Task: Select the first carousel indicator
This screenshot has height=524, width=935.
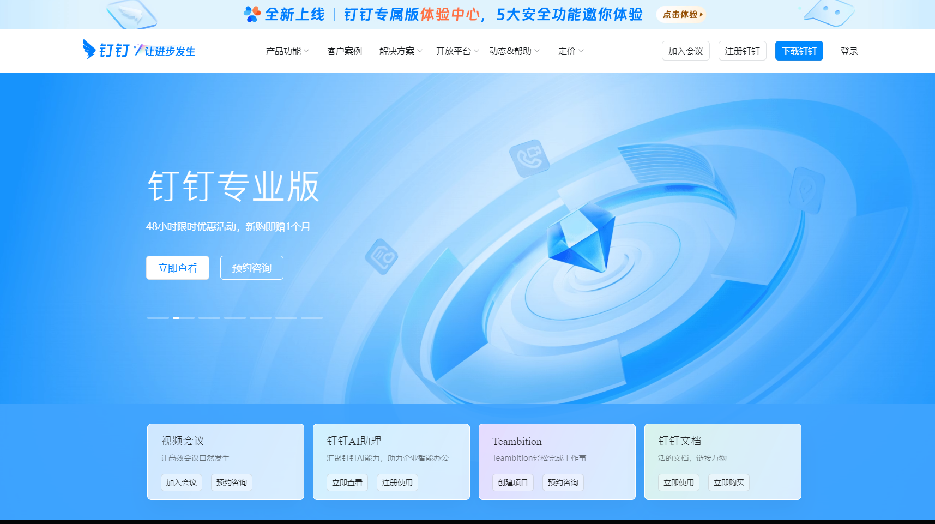Action: click(x=158, y=318)
